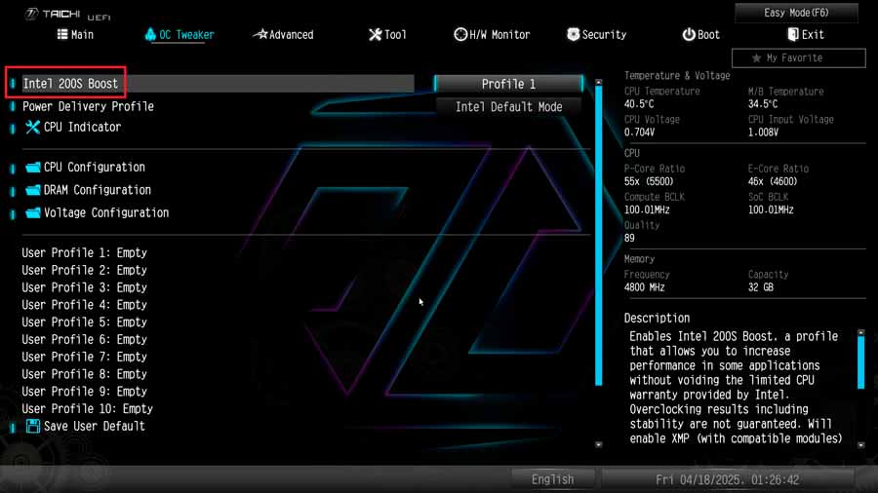Switch to the Boot tab
The image size is (878, 493).
(x=701, y=34)
